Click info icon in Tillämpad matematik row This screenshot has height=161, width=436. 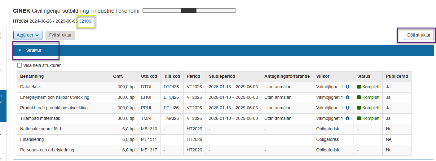point(347,119)
